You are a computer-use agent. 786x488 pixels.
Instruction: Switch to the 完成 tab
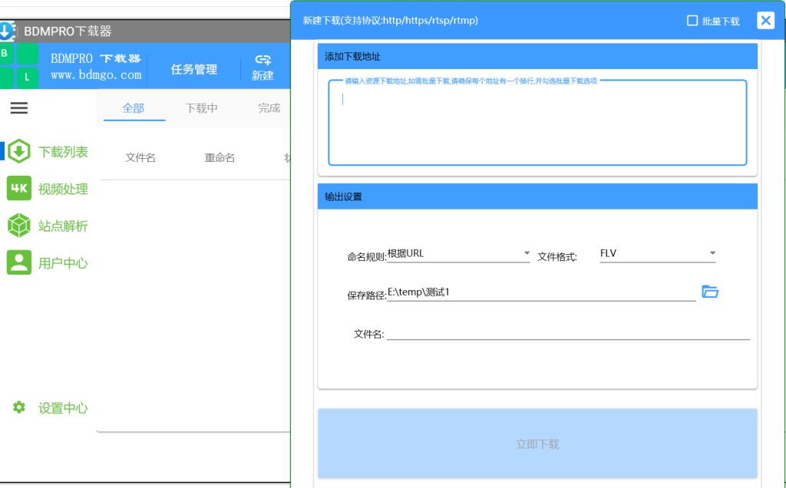point(269,107)
